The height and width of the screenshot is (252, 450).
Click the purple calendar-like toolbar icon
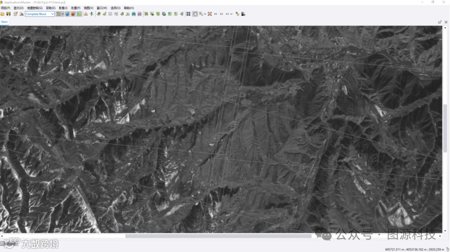tap(139, 14)
